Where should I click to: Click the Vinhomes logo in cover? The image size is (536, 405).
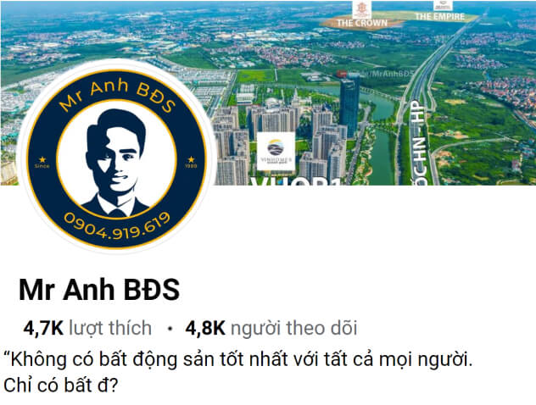click(276, 152)
